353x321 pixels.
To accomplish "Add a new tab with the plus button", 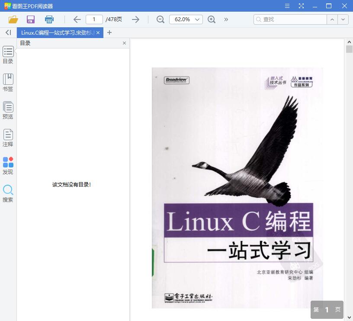I will [x=109, y=32].
